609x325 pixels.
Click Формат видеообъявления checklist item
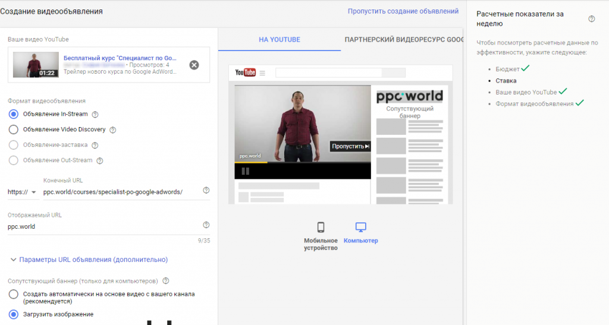click(x=535, y=104)
